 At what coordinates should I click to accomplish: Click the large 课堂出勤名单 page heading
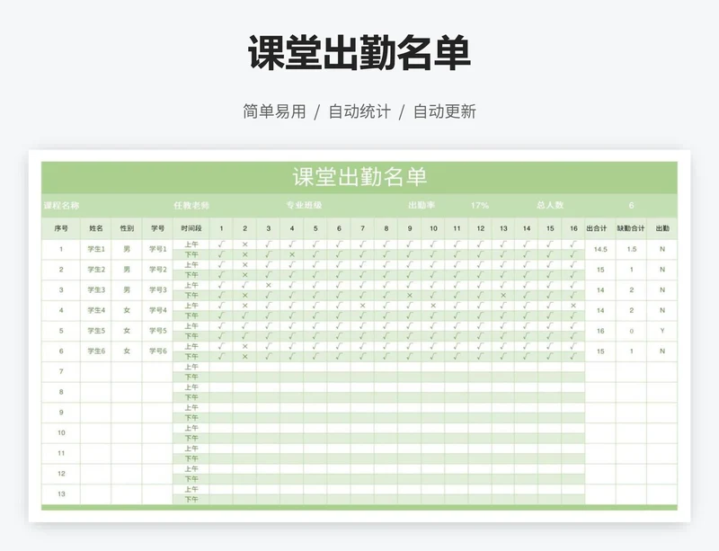(359, 54)
